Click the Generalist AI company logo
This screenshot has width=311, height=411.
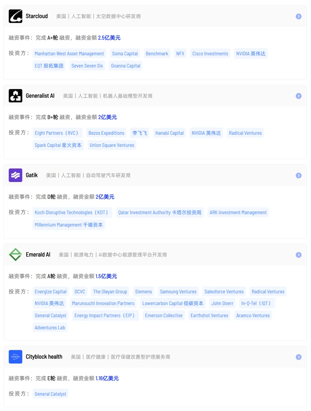[16, 96]
